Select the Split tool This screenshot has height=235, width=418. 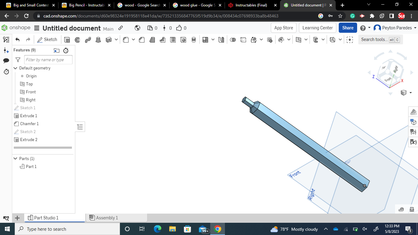(x=243, y=39)
